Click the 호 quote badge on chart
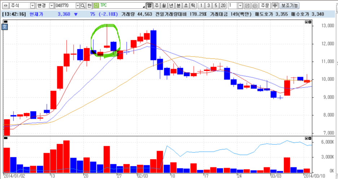Screen dimensions: 338x179 pos(5,27)
